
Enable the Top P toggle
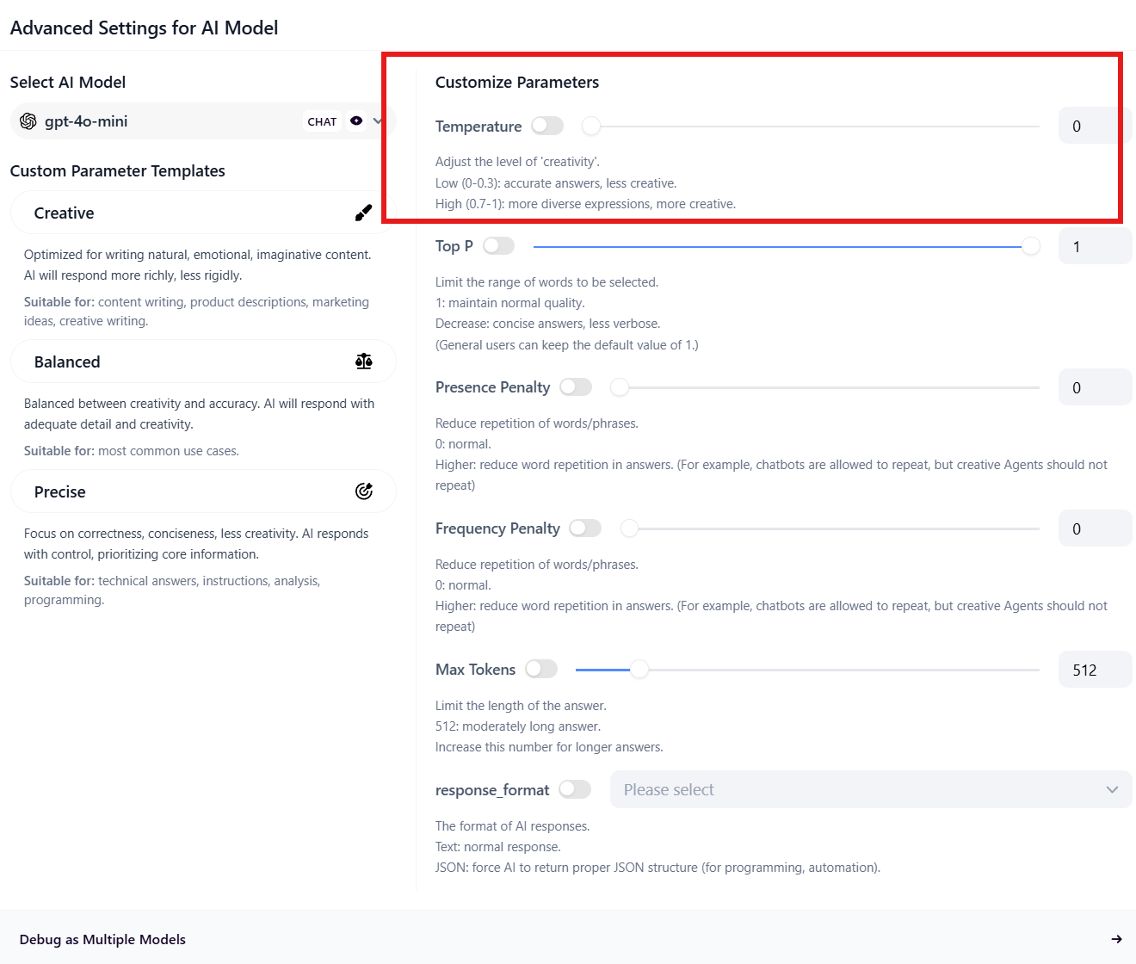[x=499, y=246]
